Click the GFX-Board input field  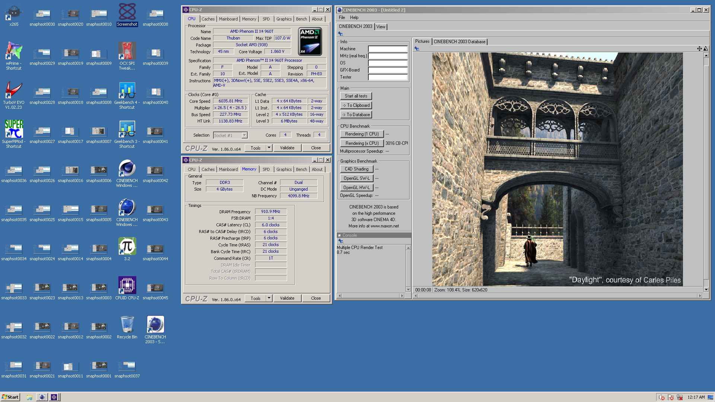click(388, 70)
